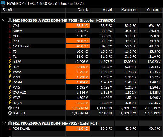
Task: Click the 45.0 °C MOS average value
Action: pos(155,36)
